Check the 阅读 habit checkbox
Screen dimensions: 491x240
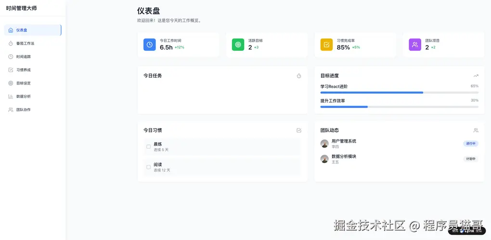(x=148, y=167)
